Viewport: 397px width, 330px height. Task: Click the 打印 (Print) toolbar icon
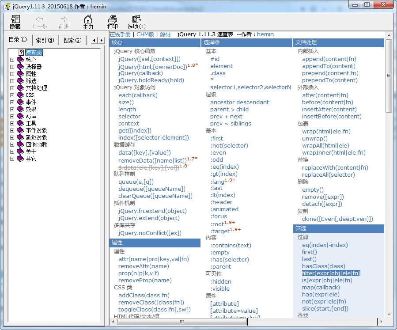[113, 20]
